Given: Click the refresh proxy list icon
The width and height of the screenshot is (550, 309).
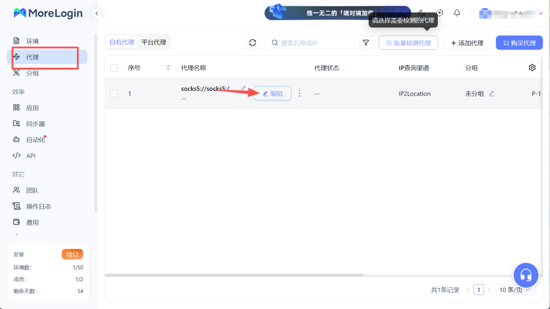Looking at the screenshot, I should point(253,43).
